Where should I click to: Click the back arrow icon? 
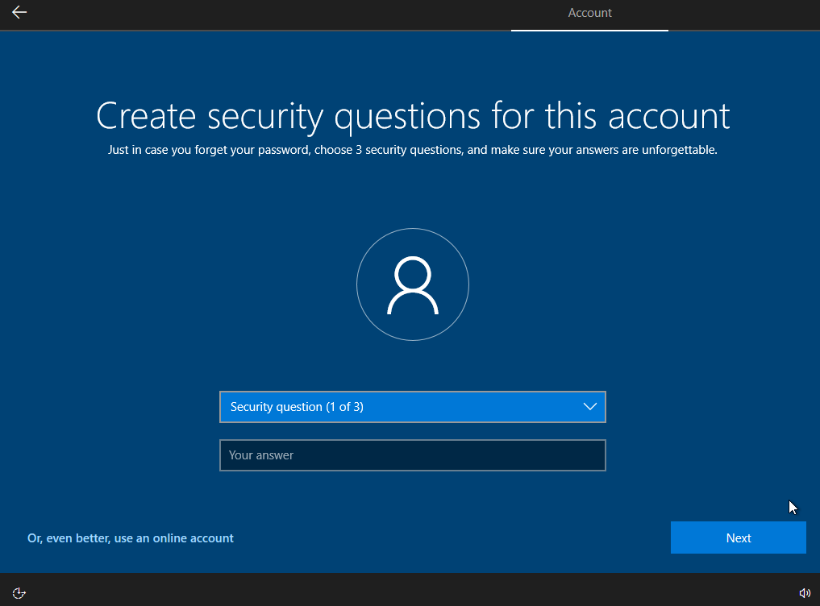[x=19, y=12]
